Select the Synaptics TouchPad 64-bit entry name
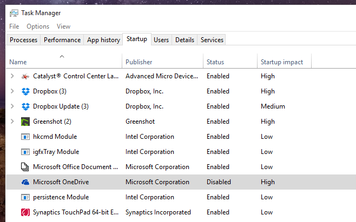Screen dimensions: 356x222 tap(76, 212)
